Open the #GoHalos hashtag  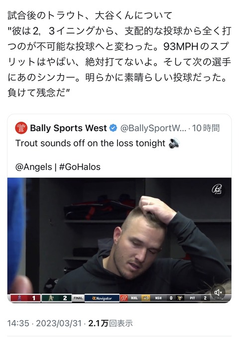80,167
